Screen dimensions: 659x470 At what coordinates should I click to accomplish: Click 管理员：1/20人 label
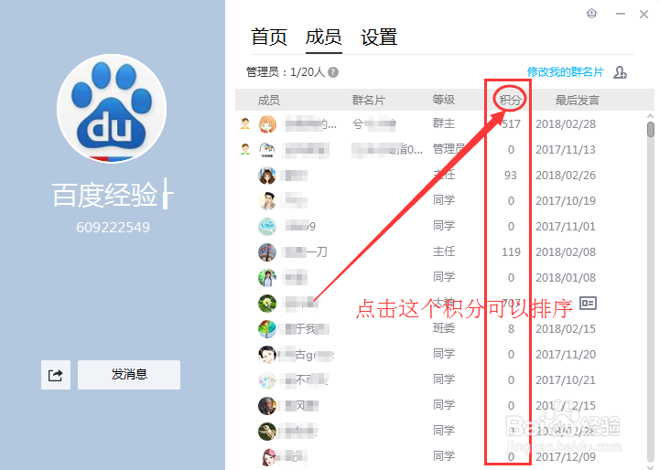click(286, 72)
